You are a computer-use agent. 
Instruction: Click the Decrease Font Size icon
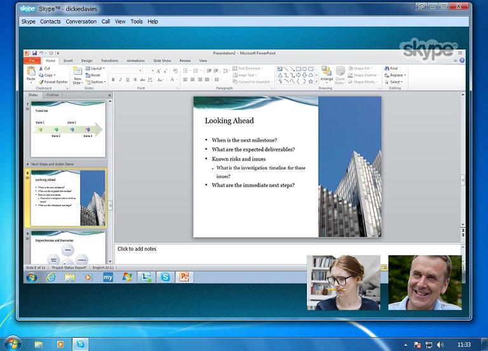click(x=166, y=71)
